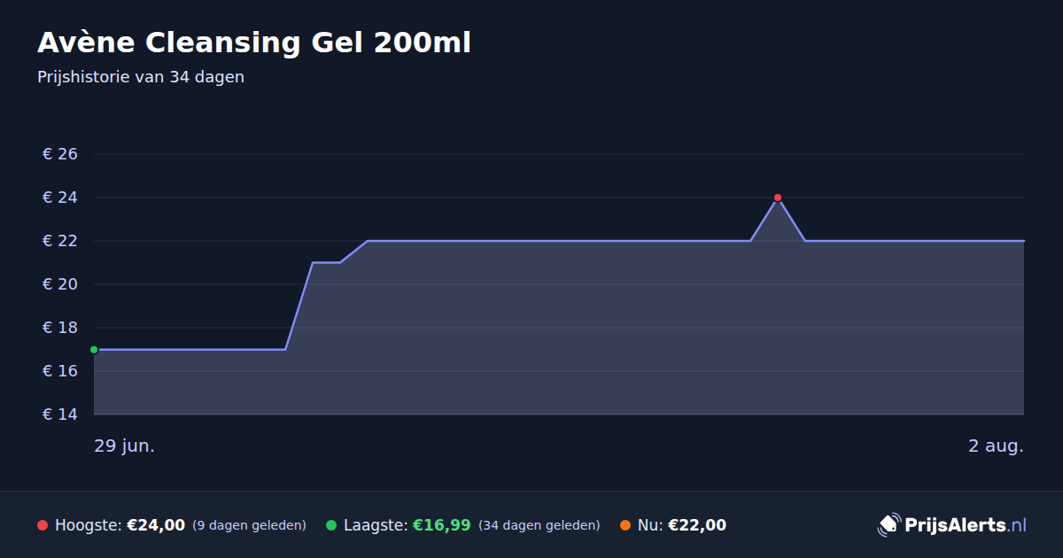Click the 29 jun. start date label
The width and height of the screenshot is (1063, 558).
(x=125, y=446)
